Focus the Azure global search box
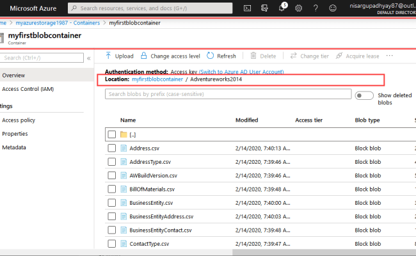 coord(150,8)
